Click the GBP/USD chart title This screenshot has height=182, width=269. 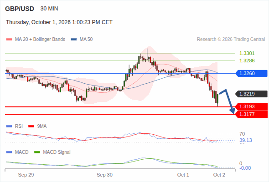20,9
